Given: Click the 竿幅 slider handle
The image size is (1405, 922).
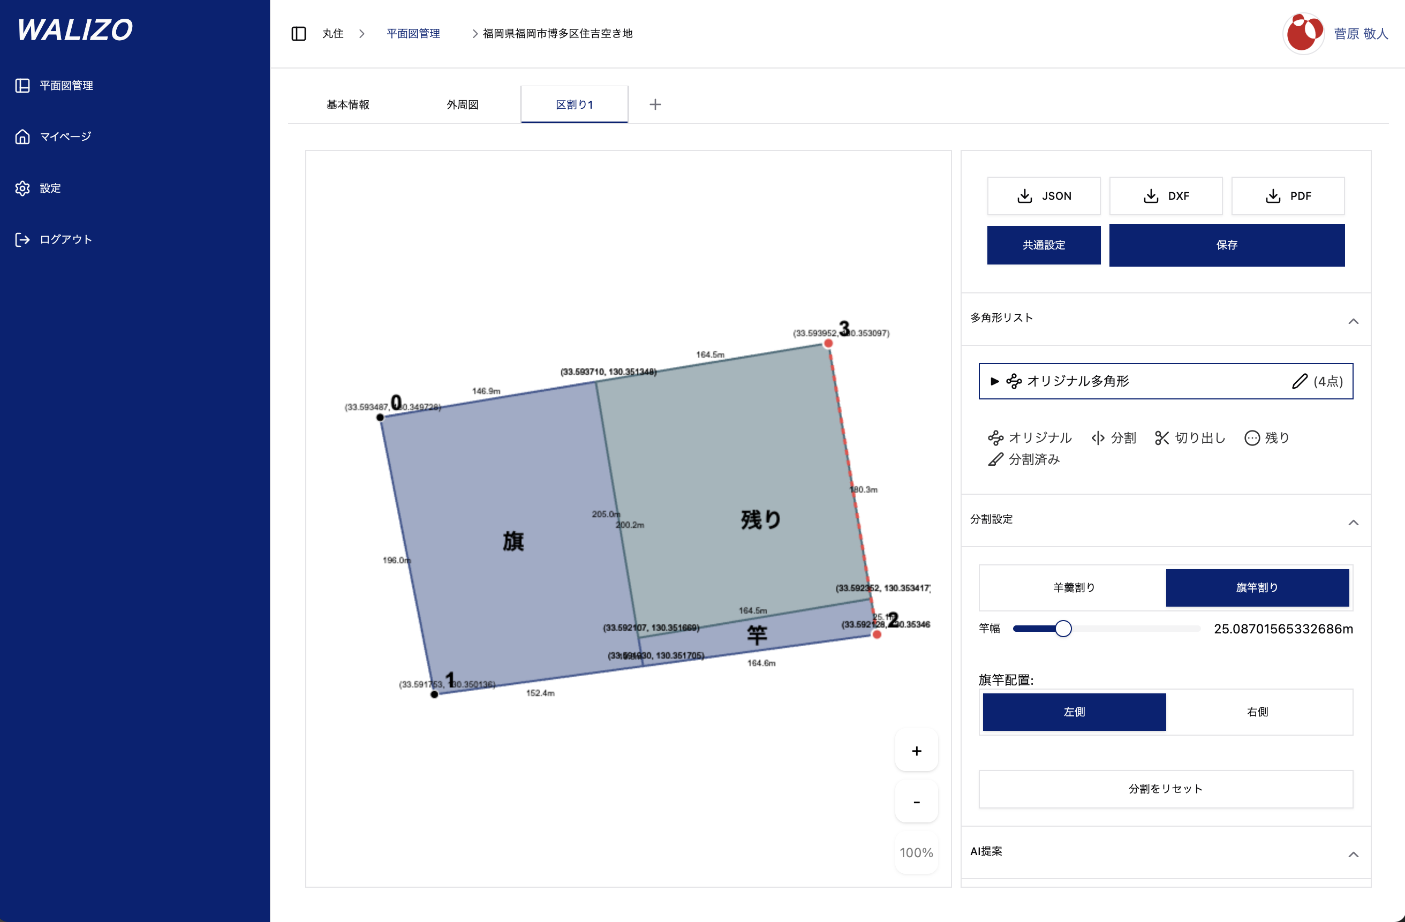Looking at the screenshot, I should [x=1063, y=629].
